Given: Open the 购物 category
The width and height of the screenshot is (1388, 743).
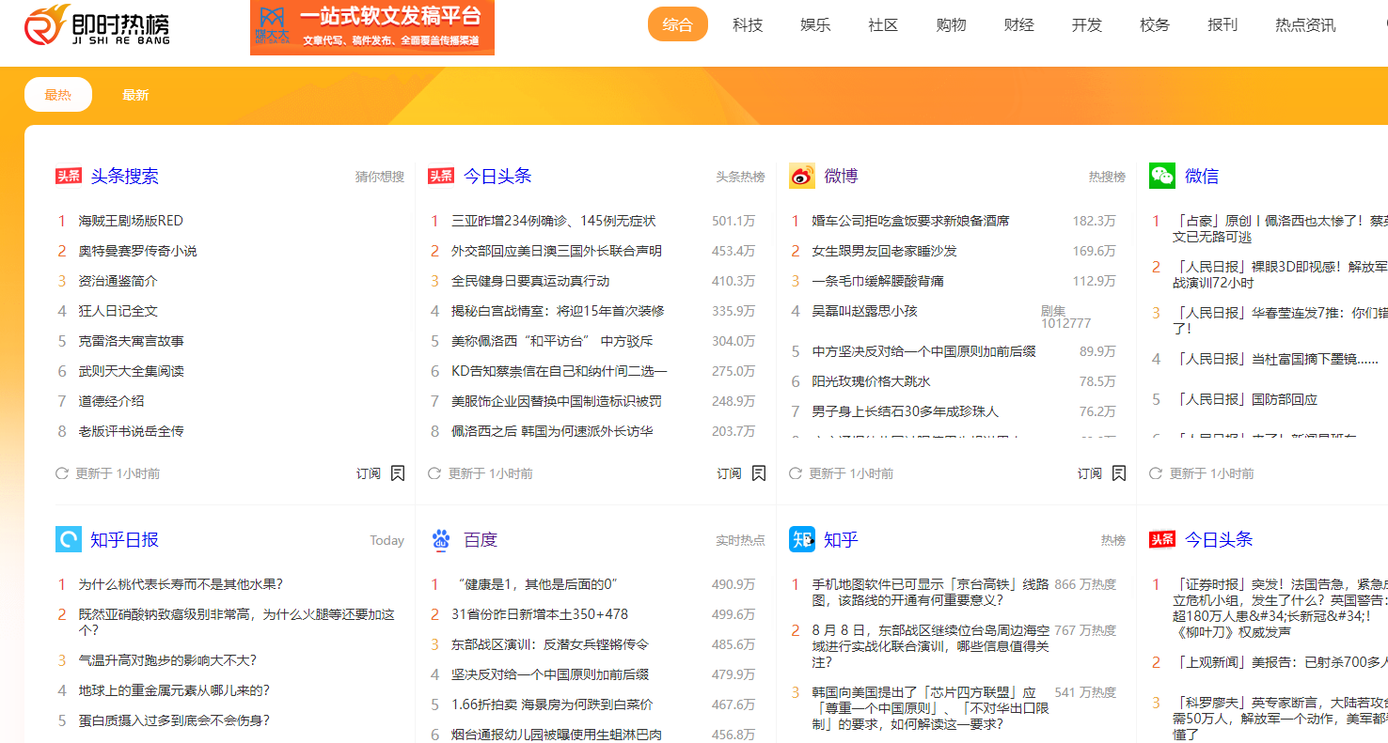Looking at the screenshot, I should pos(951,25).
